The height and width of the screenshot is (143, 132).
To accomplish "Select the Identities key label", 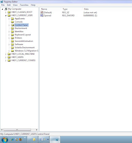I will tap(19, 31).
